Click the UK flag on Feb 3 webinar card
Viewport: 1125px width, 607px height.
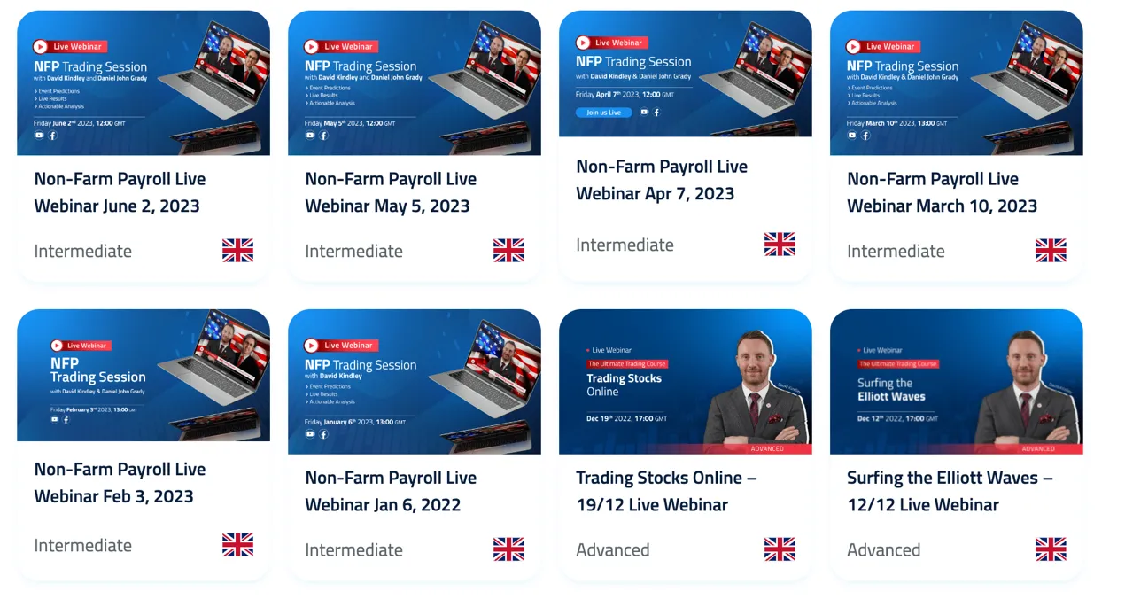coord(237,545)
